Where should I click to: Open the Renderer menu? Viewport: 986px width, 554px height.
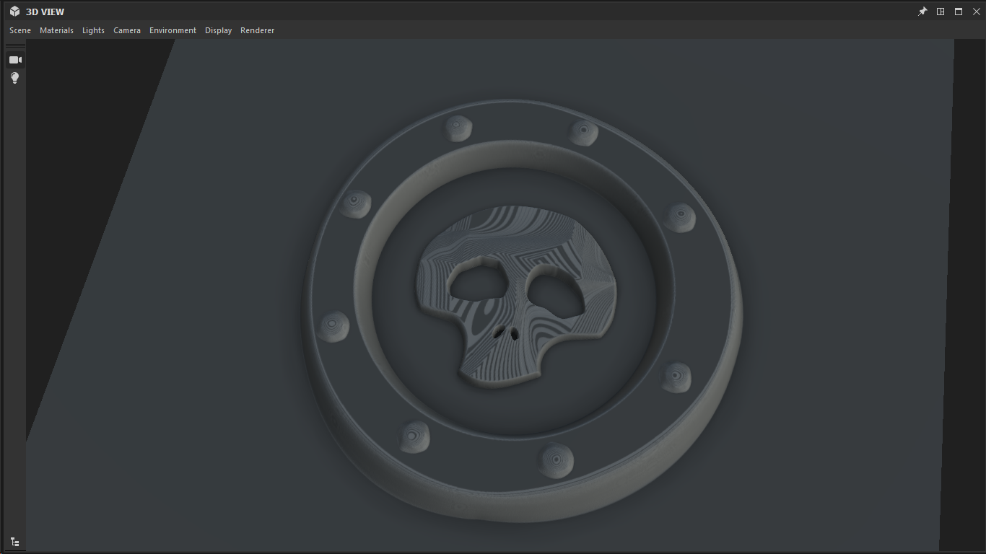(x=257, y=30)
